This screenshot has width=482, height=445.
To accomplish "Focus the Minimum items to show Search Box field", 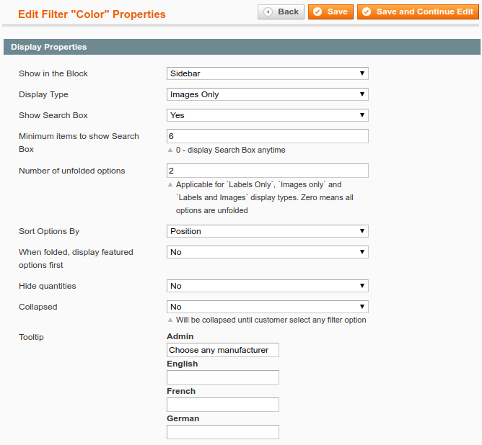I will click(x=267, y=136).
